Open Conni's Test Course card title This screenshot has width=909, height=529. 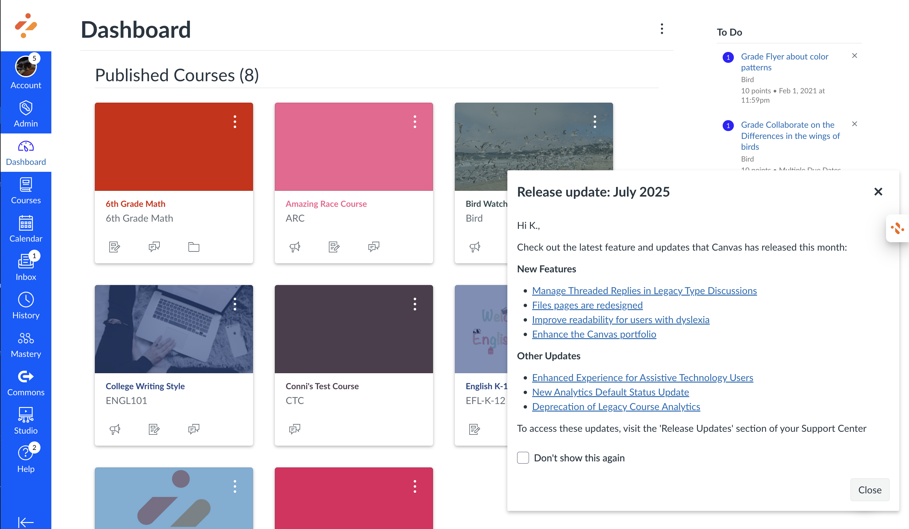click(322, 386)
